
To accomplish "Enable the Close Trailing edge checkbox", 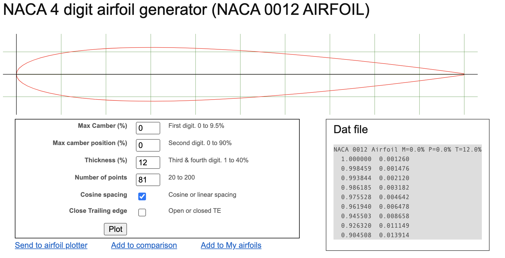I will tap(142, 213).
